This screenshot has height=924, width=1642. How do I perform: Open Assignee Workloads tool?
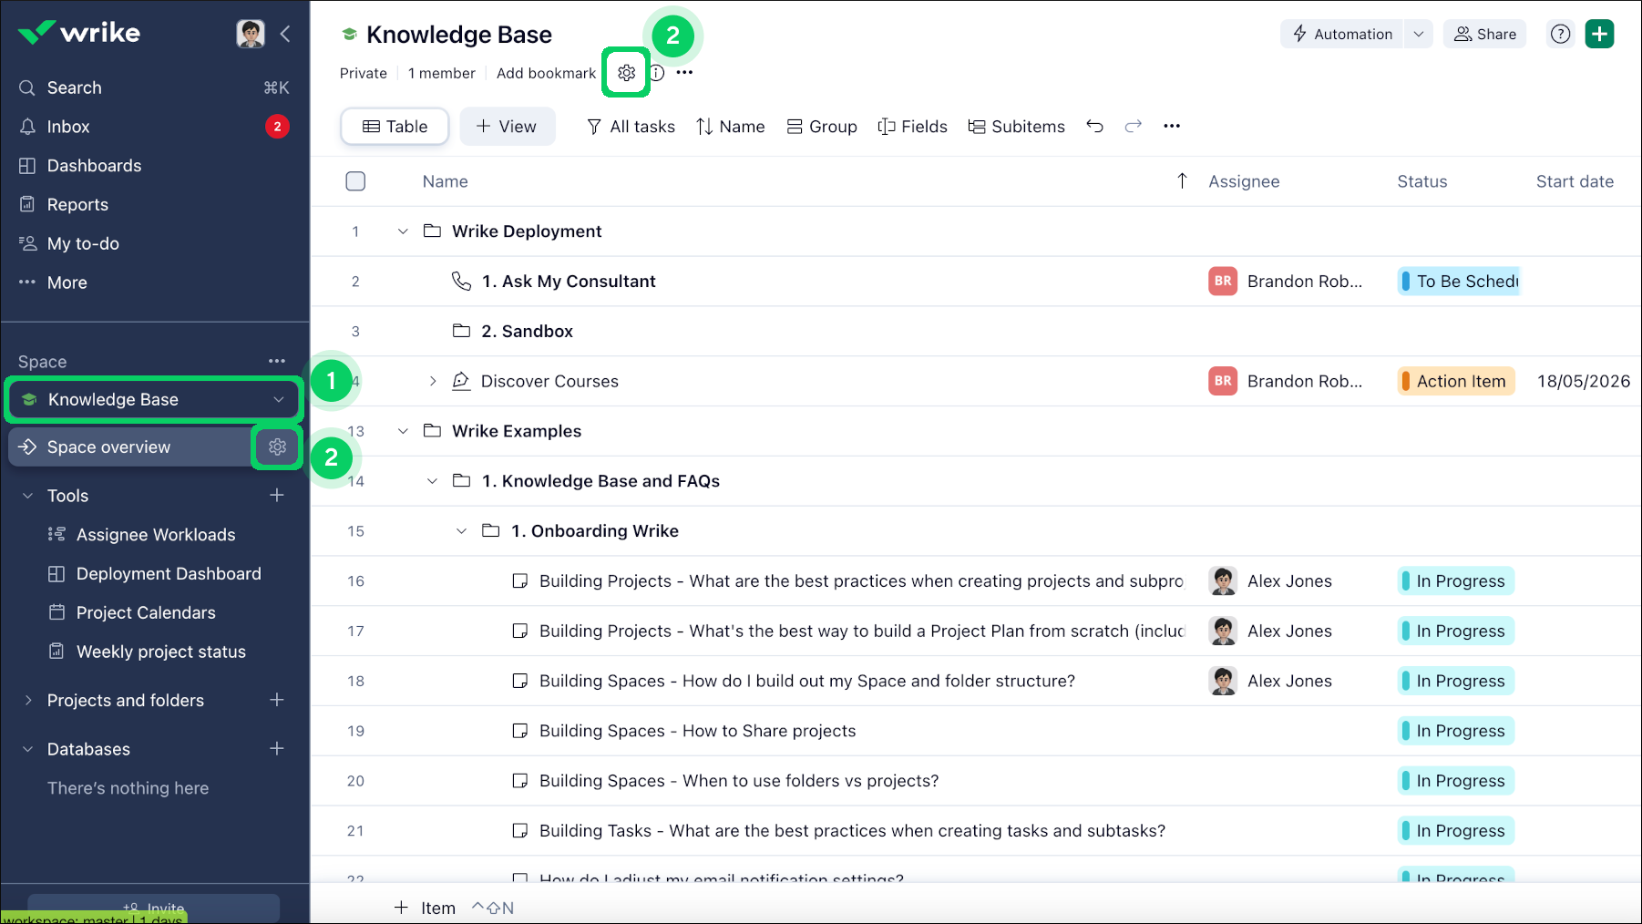click(x=156, y=534)
